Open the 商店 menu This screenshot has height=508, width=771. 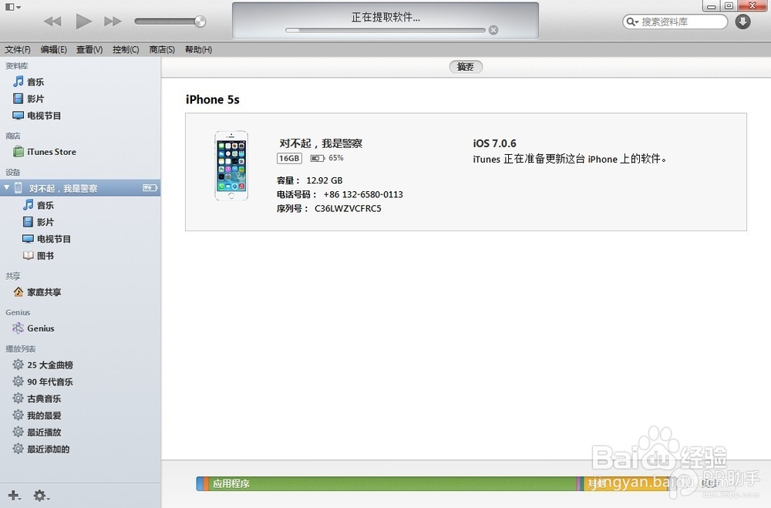click(161, 49)
